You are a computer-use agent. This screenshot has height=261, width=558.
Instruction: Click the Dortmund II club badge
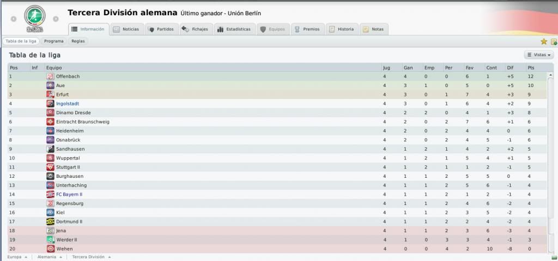[x=50, y=222]
